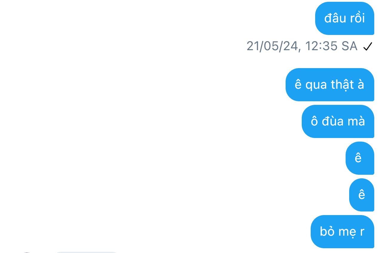Click the gray received bubble at the bottom edge

coord(87,252)
